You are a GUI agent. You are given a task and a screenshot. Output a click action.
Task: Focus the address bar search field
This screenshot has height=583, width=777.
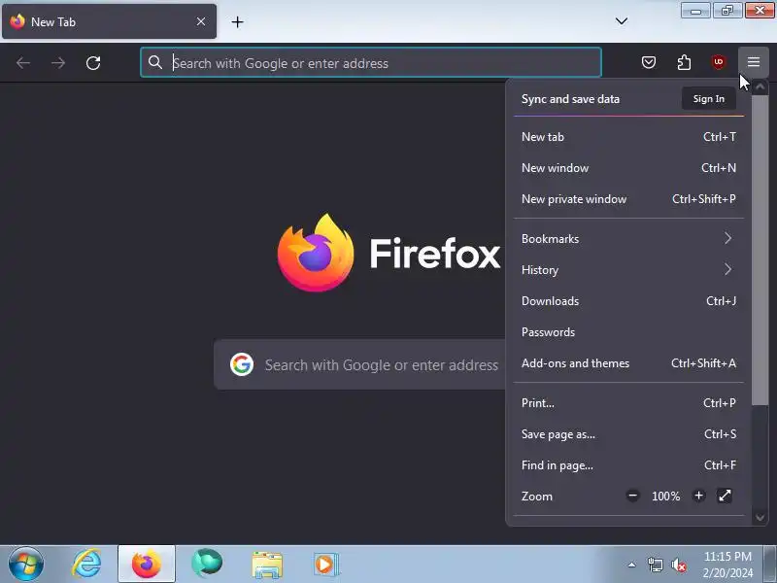tap(371, 62)
